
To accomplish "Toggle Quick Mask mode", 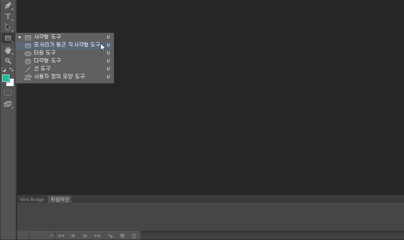I will [8, 93].
